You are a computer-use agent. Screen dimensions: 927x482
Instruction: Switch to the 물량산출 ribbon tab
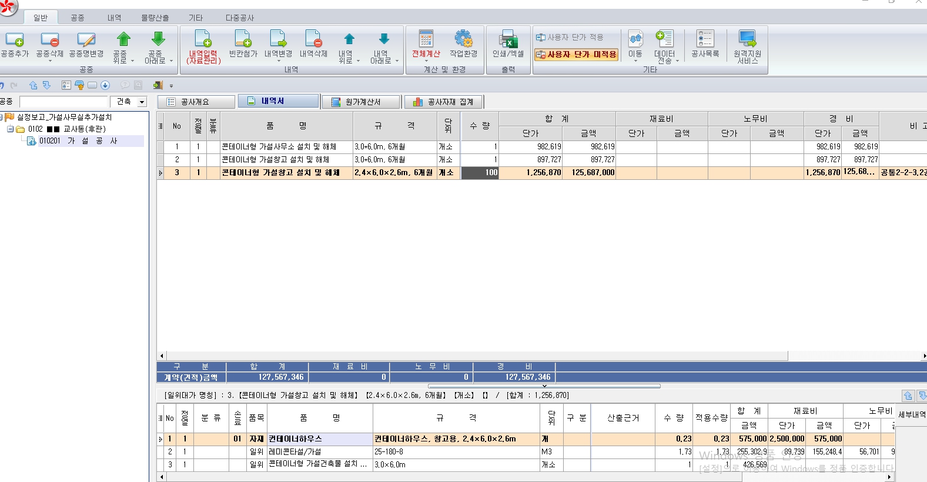[155, 18]
